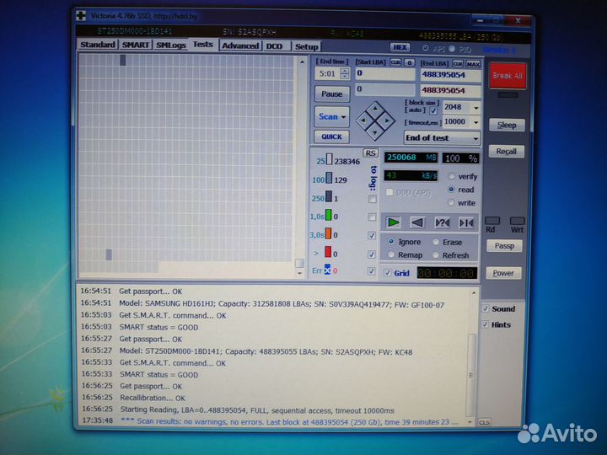This screenshot has width=607, height=455.
Task: Click the Recall button
Action: [x=506, y=152]
